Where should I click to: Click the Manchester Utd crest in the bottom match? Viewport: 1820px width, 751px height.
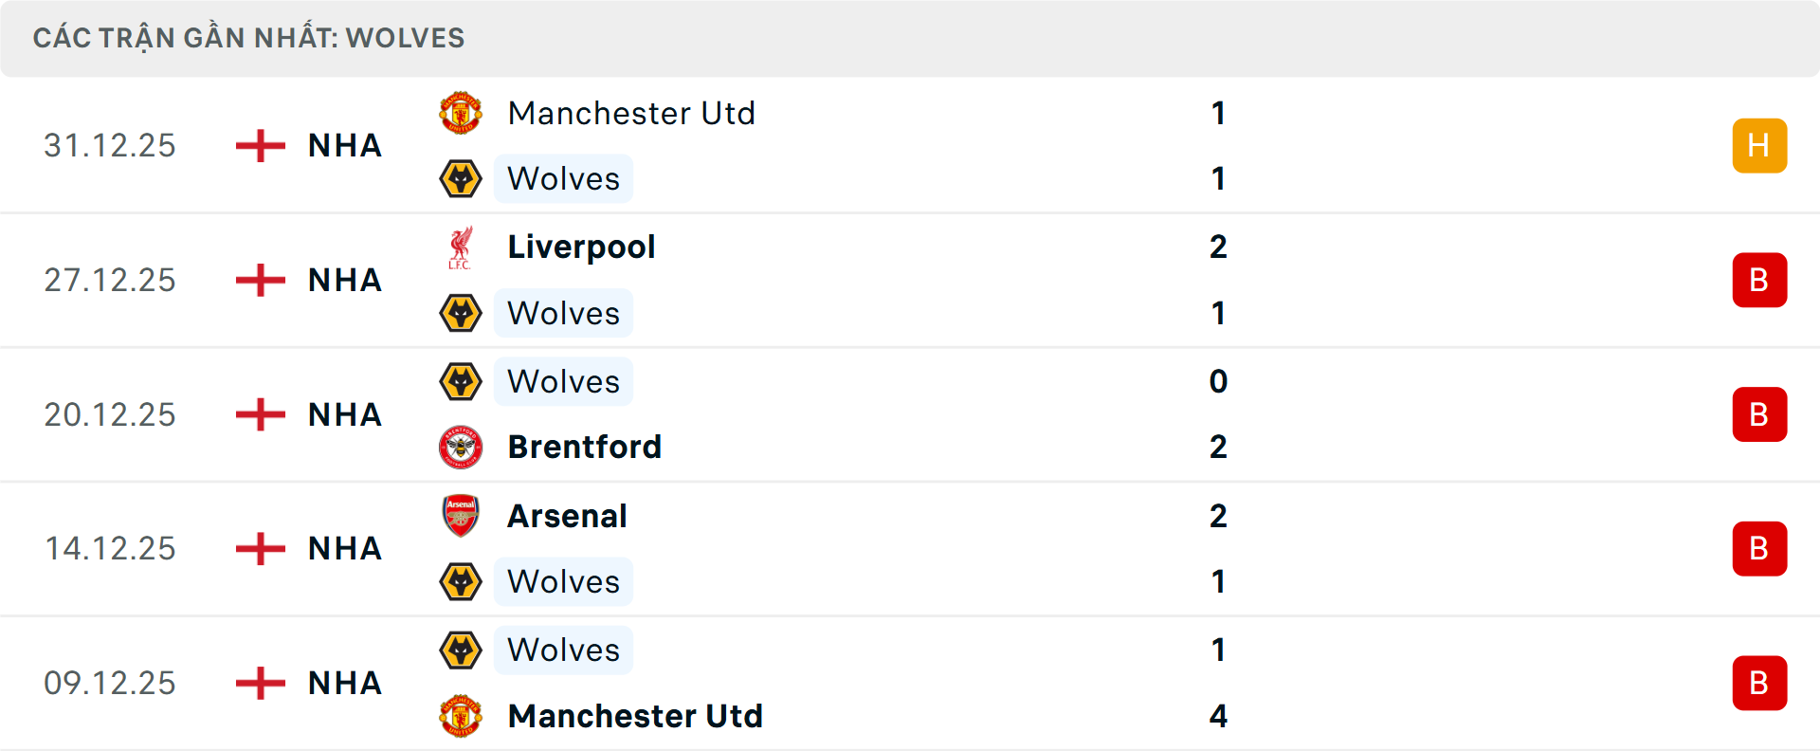(462, 717)
